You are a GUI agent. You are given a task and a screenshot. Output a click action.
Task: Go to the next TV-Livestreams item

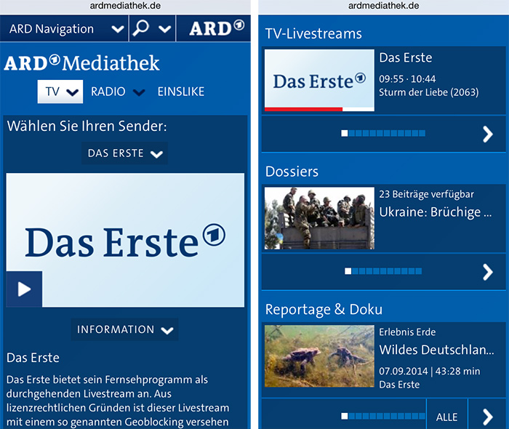tap(488, 134)
